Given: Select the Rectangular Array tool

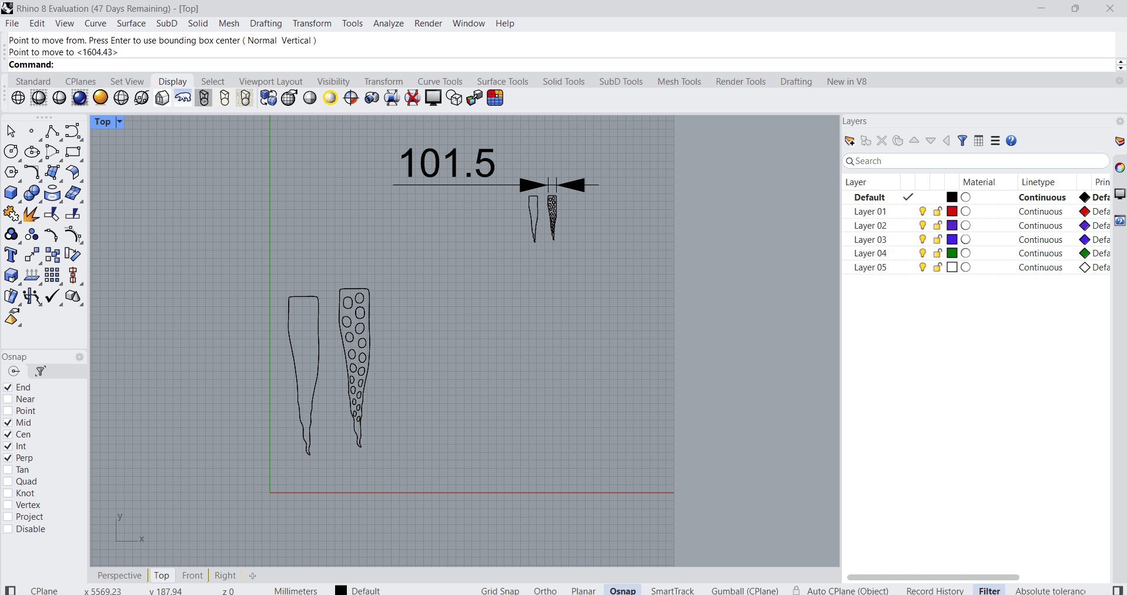Looking at the screenshot, I should [x=52, y=275].
